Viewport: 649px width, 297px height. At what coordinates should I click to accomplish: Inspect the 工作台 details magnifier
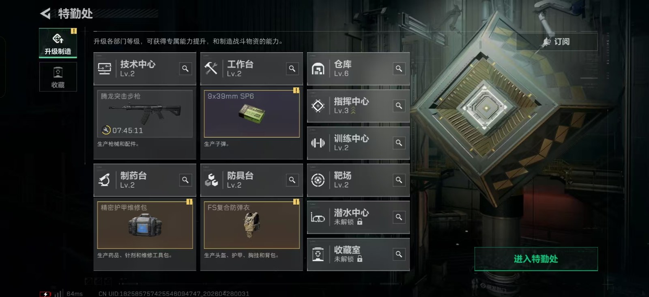click(292, 69)
